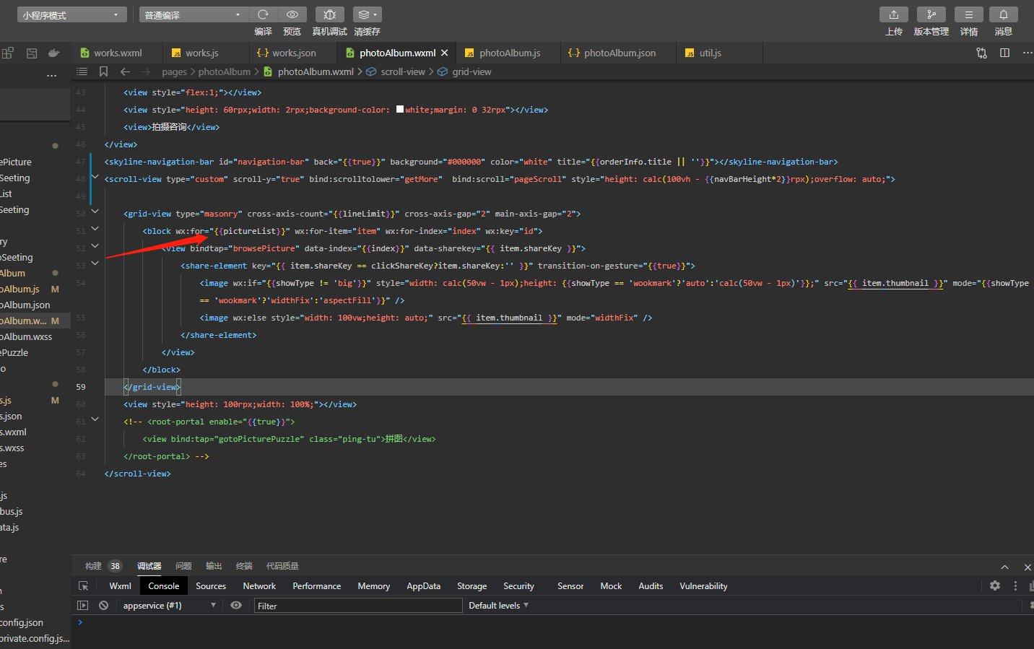Start 真机调试 with the bug icon
1034x649 pixels.
(x=330, y=14)
